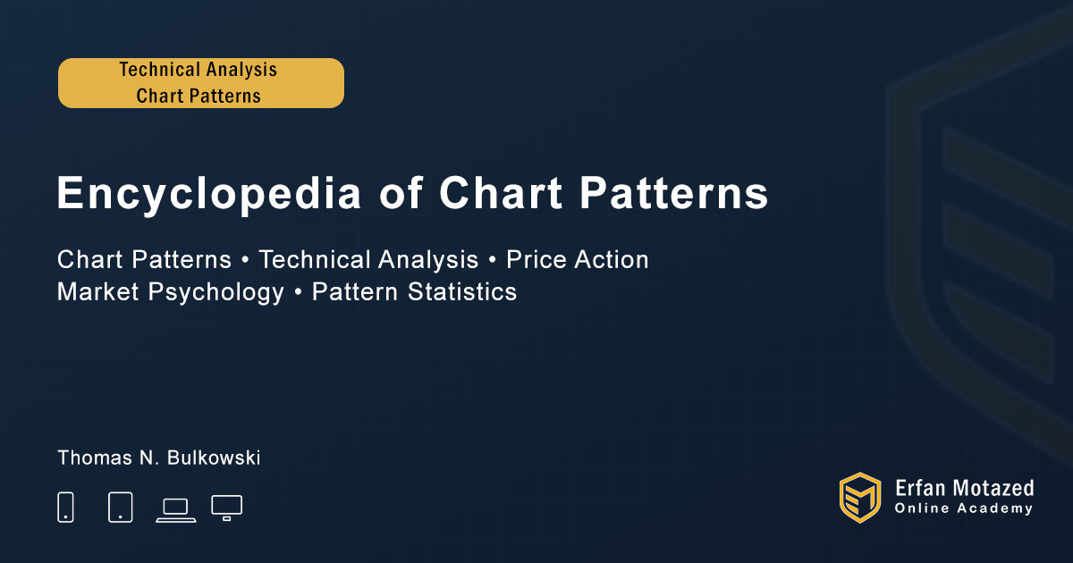
Task: Select the "Market Psychology" topic
Action: (x=170, y=291)
